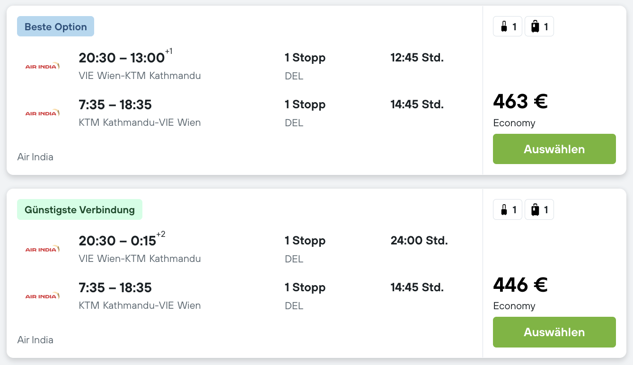The width and height of the screenshot is (633, 365).
Task: Click the Günstigste Verbindung badge
Action: [79, 209]
